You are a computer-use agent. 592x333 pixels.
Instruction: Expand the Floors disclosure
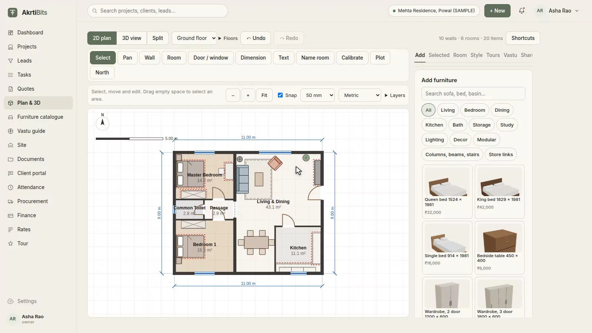228,38
